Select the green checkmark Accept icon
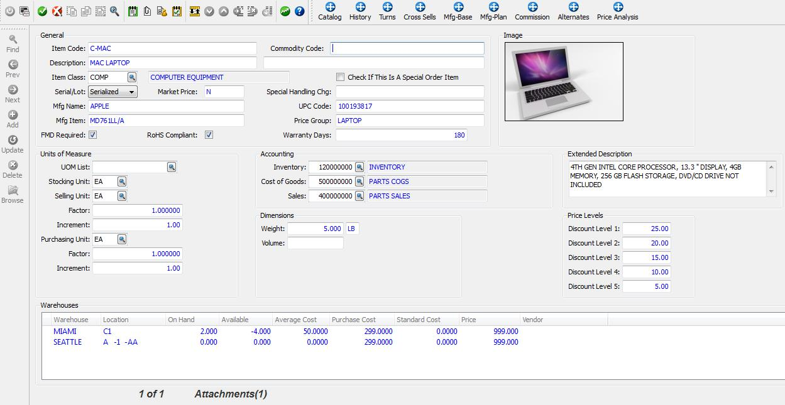This screenshot has width=785, height=405. (41, 11)
